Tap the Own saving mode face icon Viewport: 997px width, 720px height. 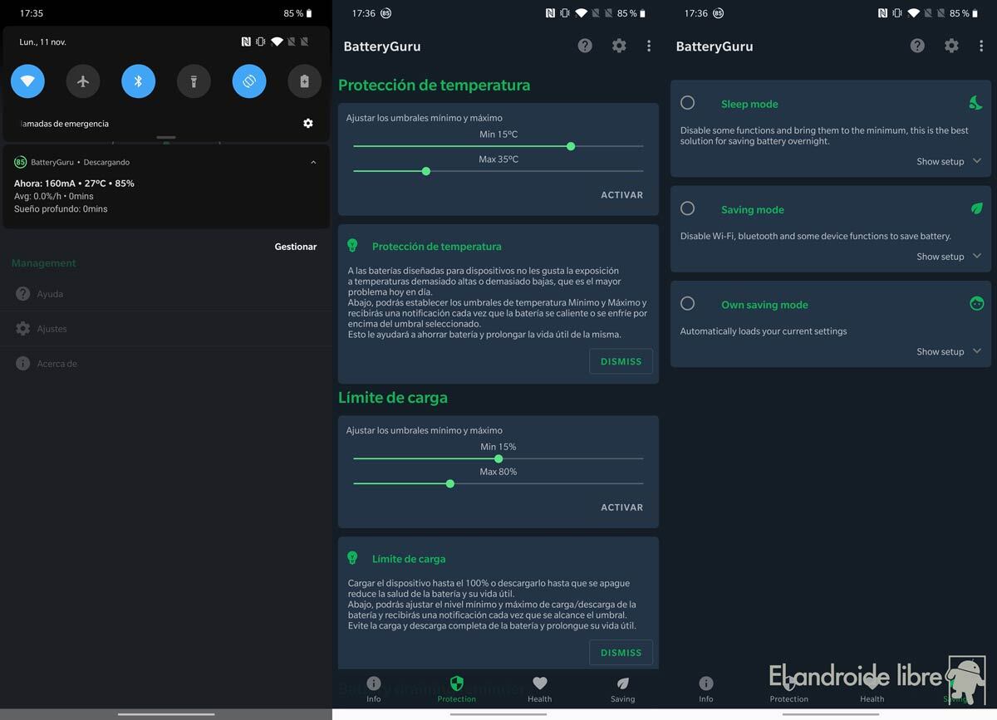point(976,304)
